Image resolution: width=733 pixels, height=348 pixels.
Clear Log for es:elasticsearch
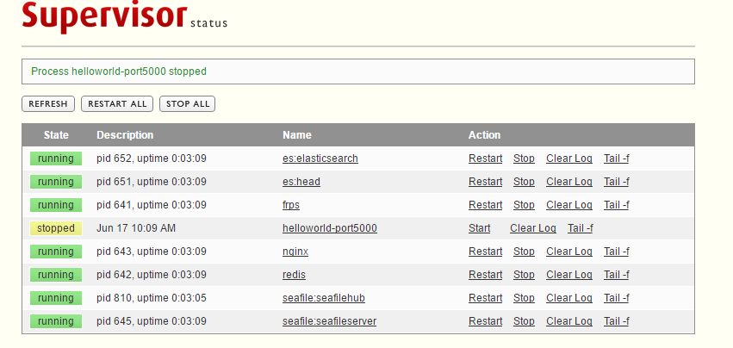point(569,158)
